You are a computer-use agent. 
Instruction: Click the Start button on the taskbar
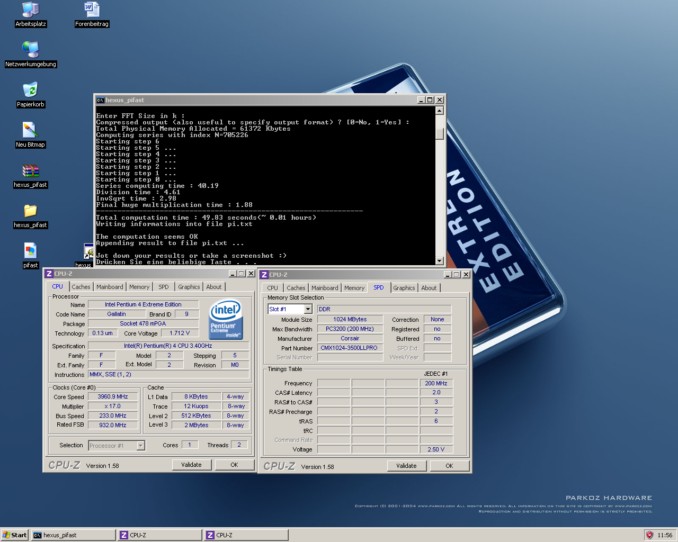(14, 535)
